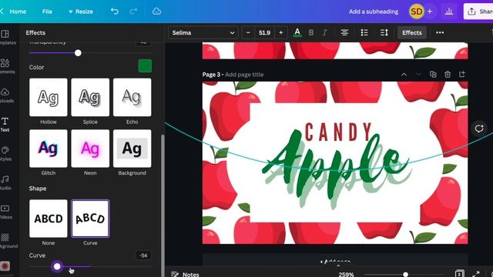Open the Uploads sidebar tab
This screenshot has width=493, height=277.
pyautogui.click(x=5, y=95)
